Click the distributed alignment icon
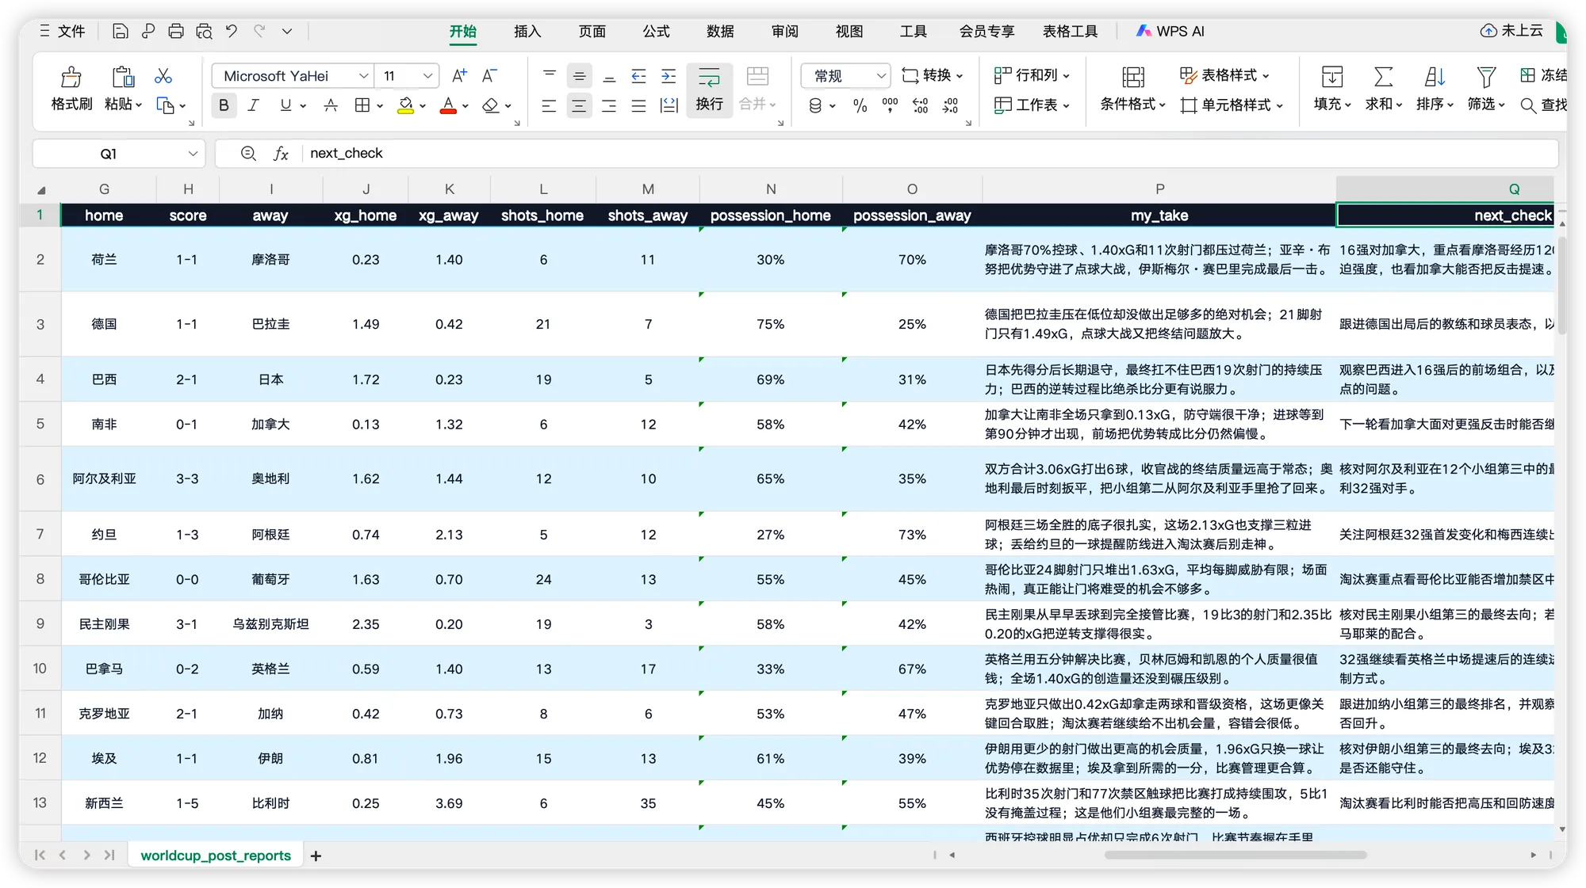1586x888 pixels. pyautogui.click(x=669, y=105)
